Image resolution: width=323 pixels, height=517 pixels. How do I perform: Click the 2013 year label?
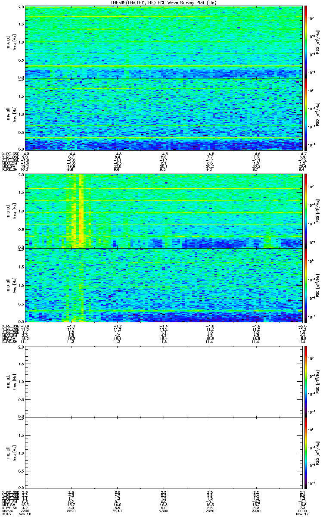pos(6,514)
